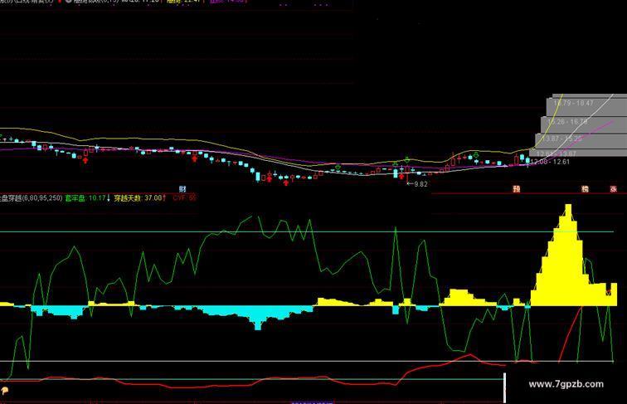Viewport: 627px width, 404px height.
Task: Select the 12.61 - 13.87 price range bar
Action: click(578, 153)
